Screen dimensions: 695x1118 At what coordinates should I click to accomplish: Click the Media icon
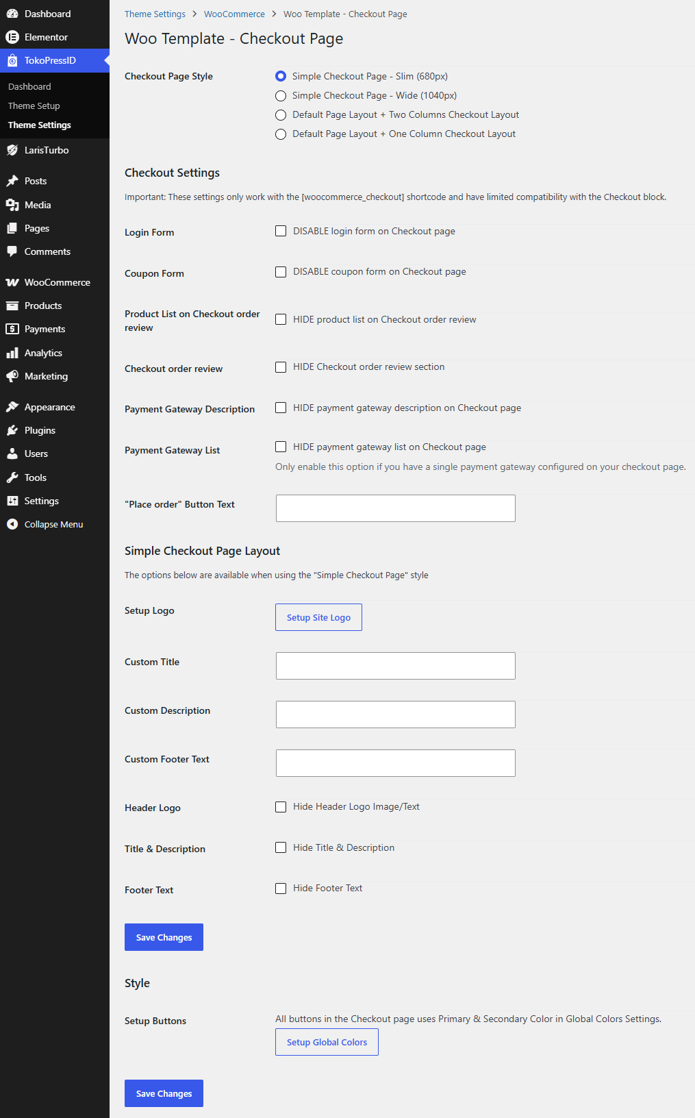point(12,205)
